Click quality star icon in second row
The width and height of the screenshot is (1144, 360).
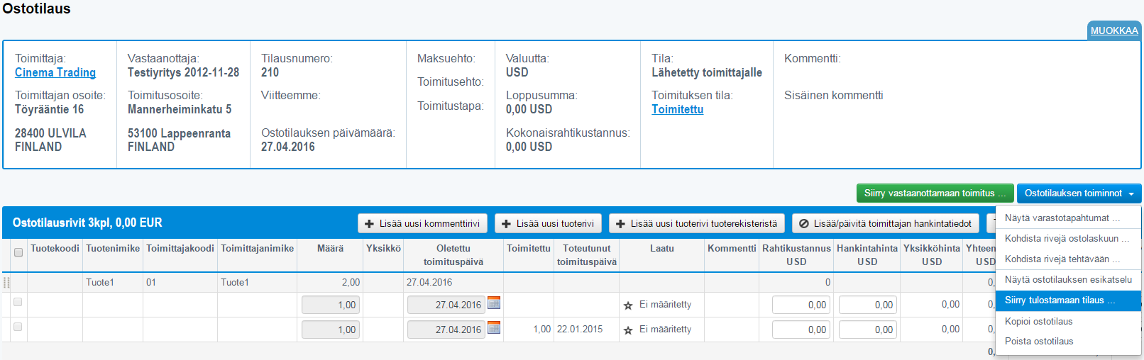pos(628,330)
